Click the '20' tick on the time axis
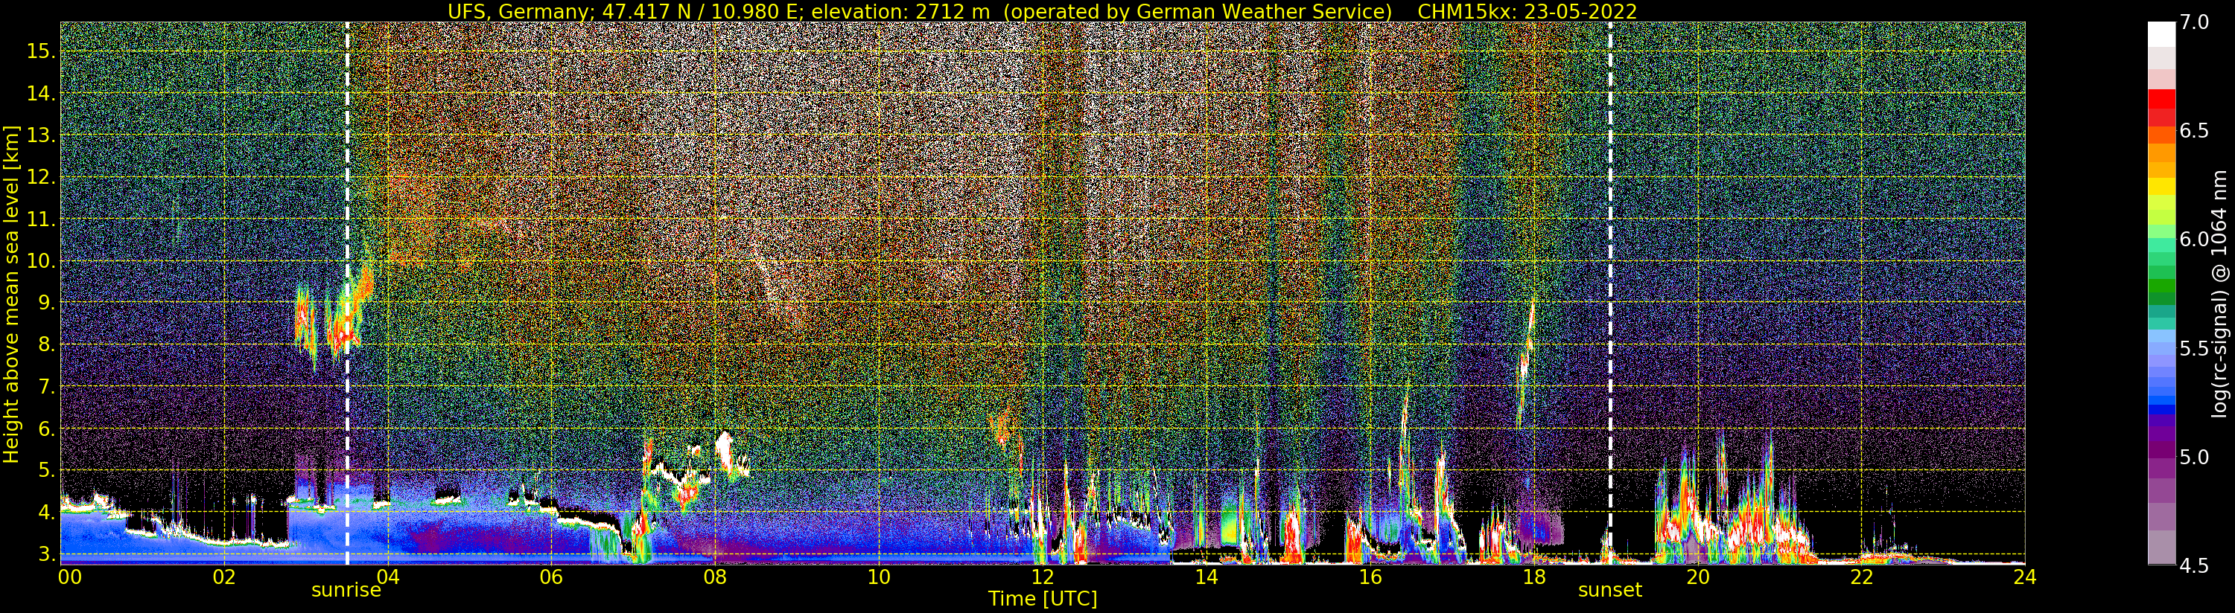 1697,577
